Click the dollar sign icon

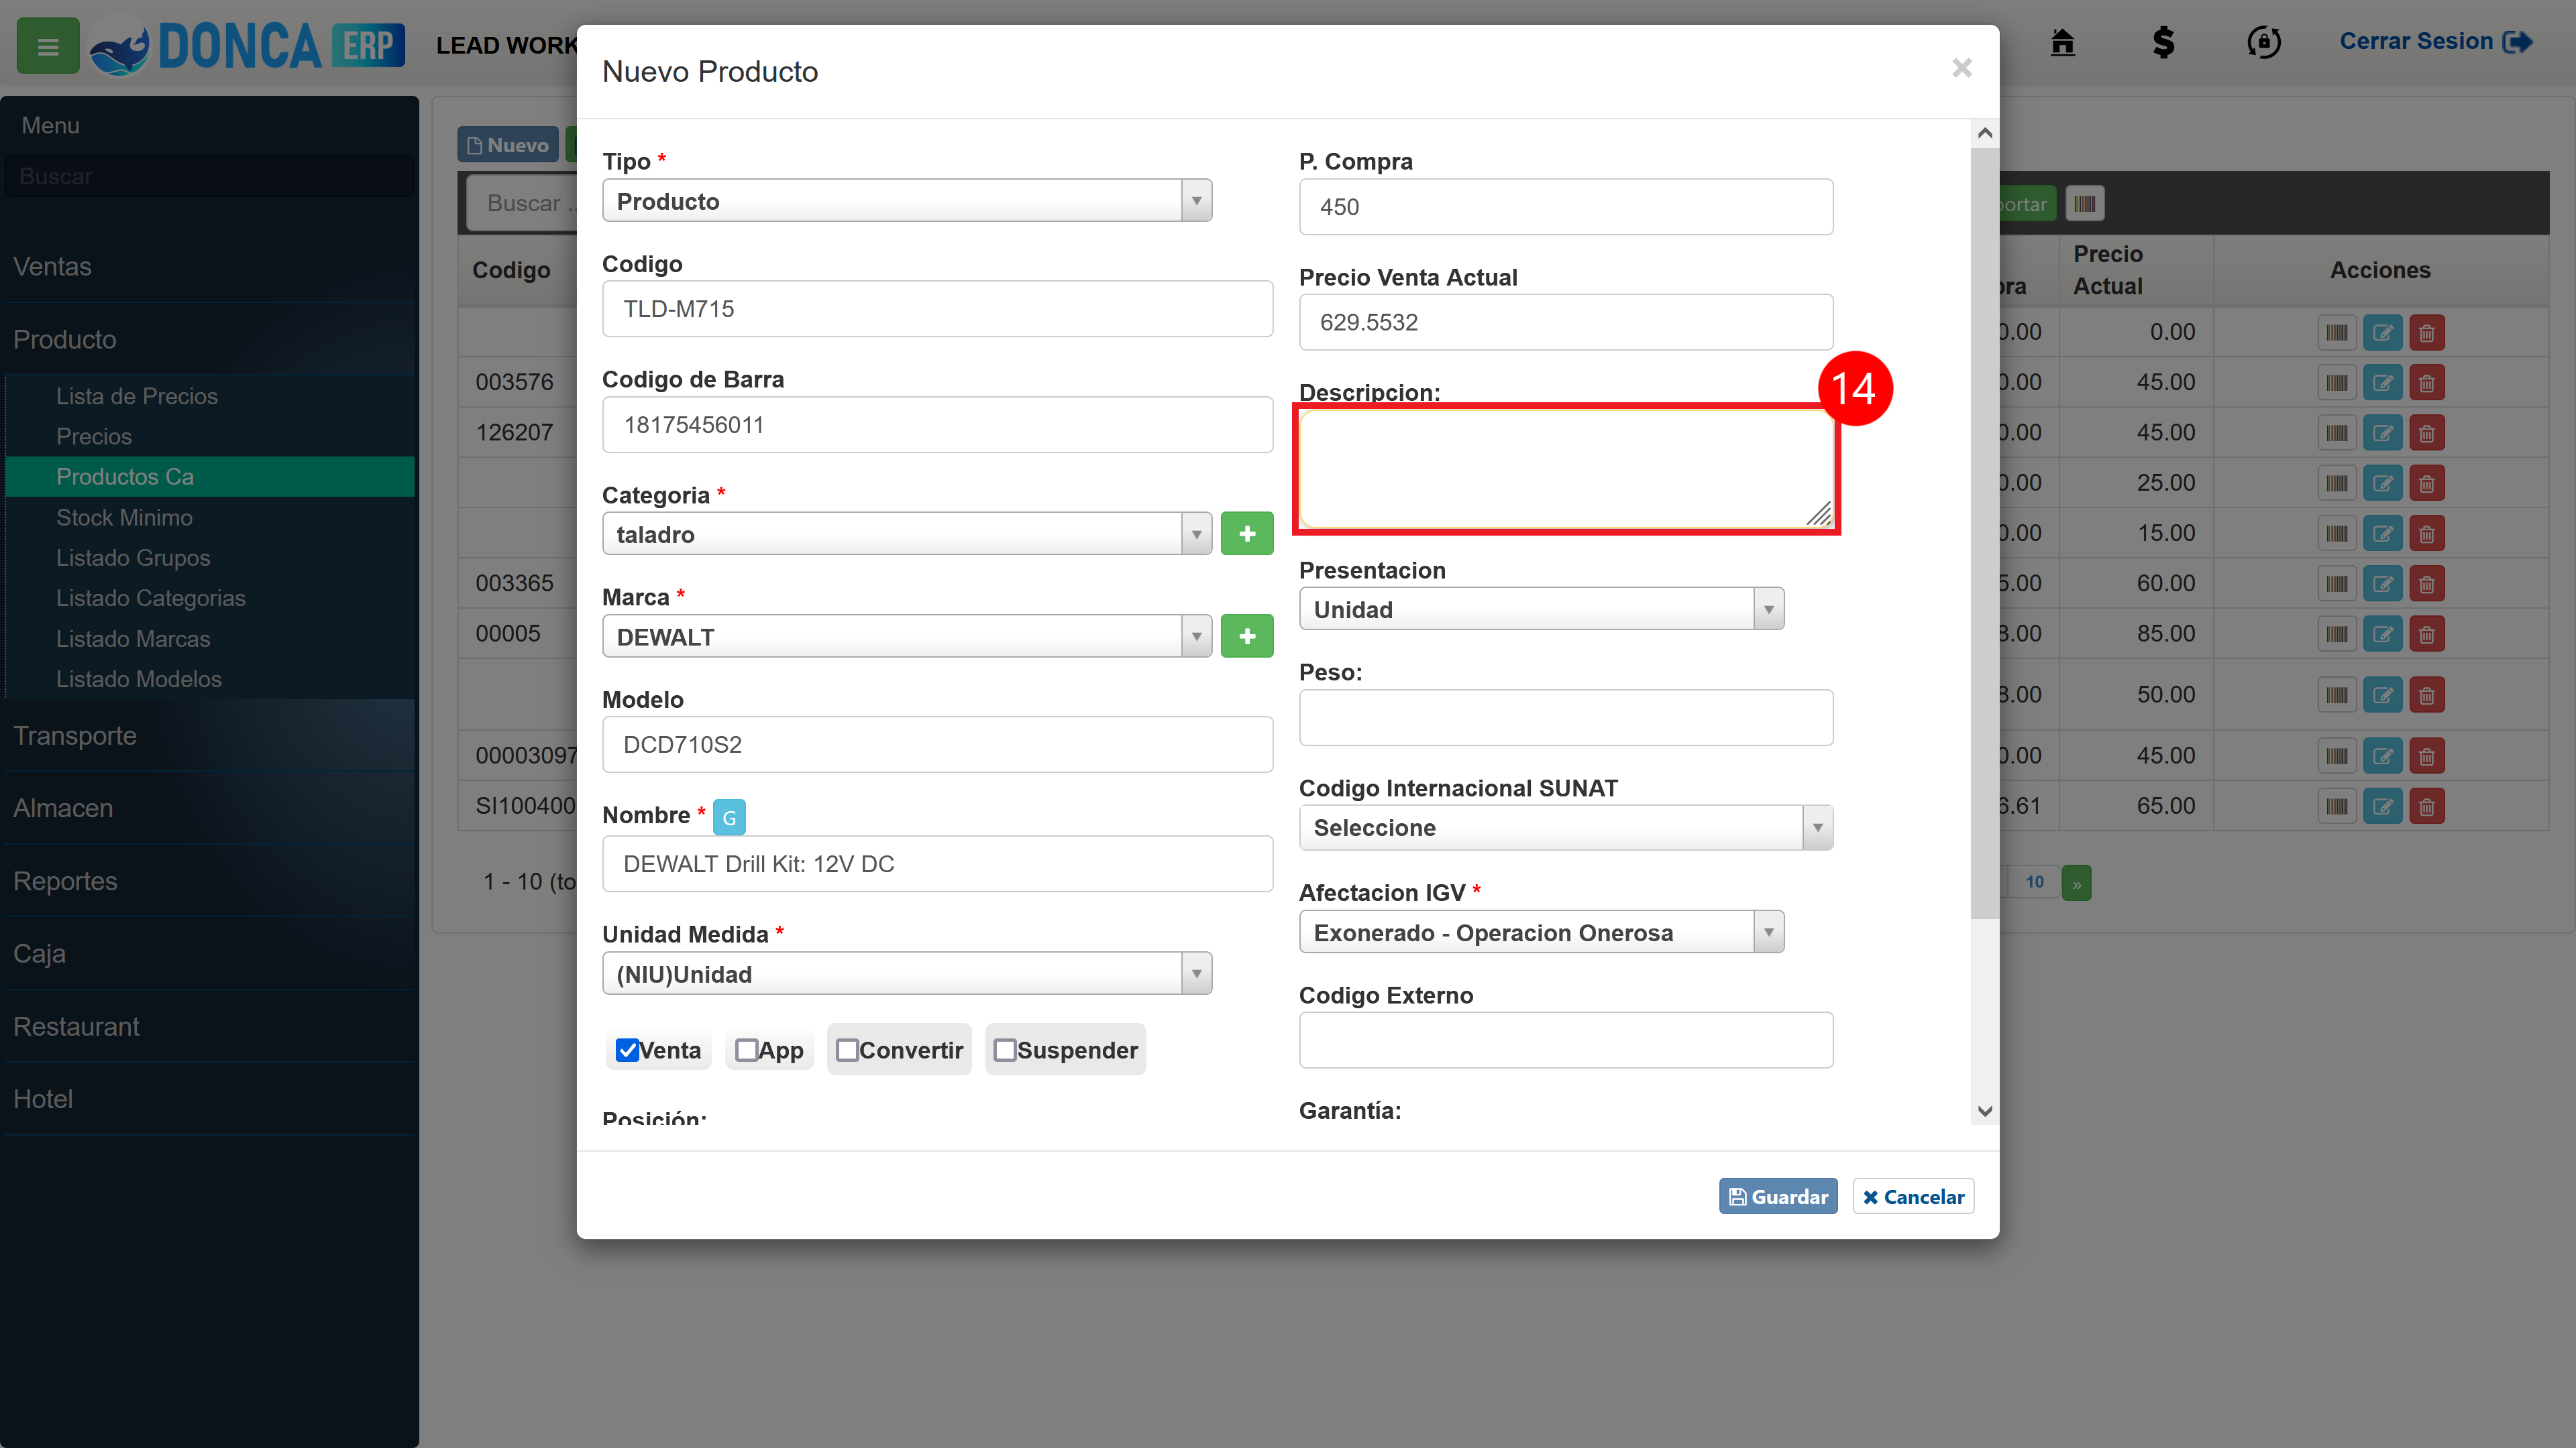click(2163, 42)
